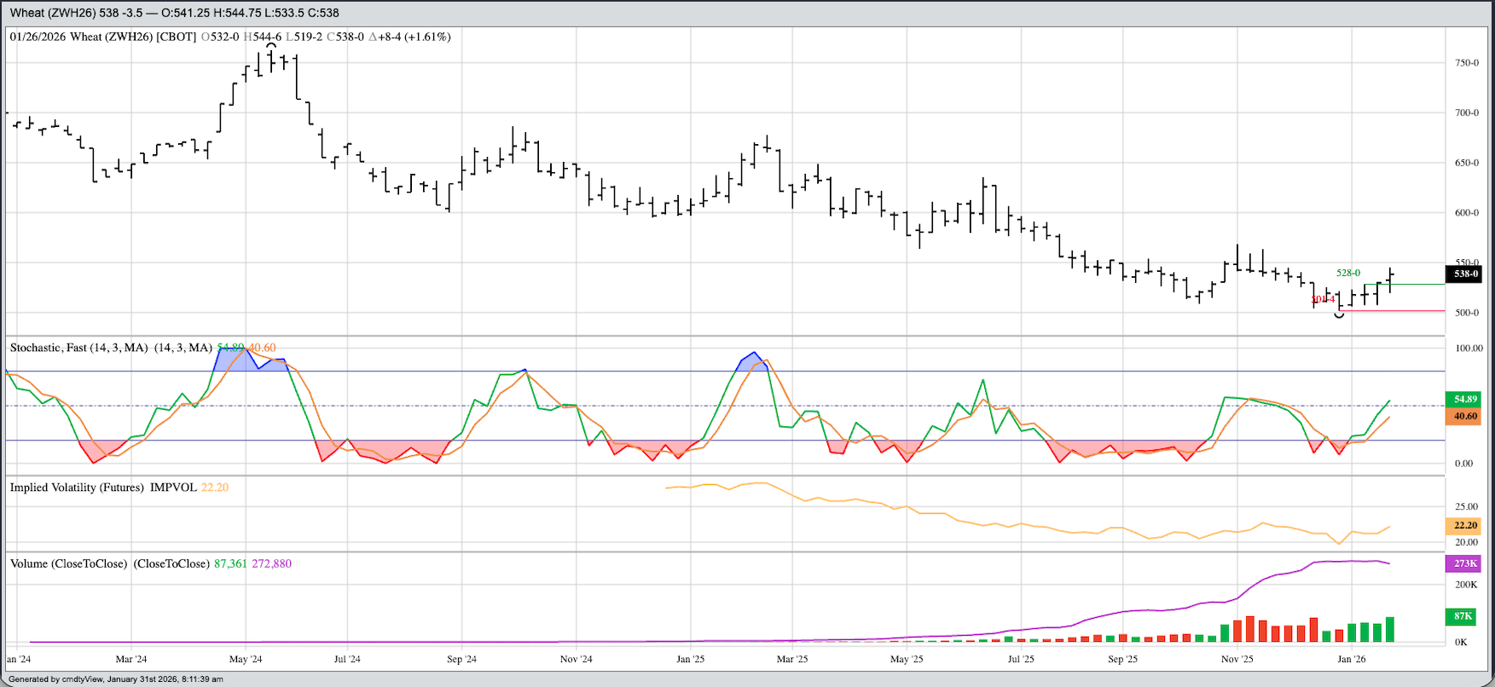
Task: Click the Wheat (ZWH26) header title
Action: pyautogui.click(x=53, y=13)
